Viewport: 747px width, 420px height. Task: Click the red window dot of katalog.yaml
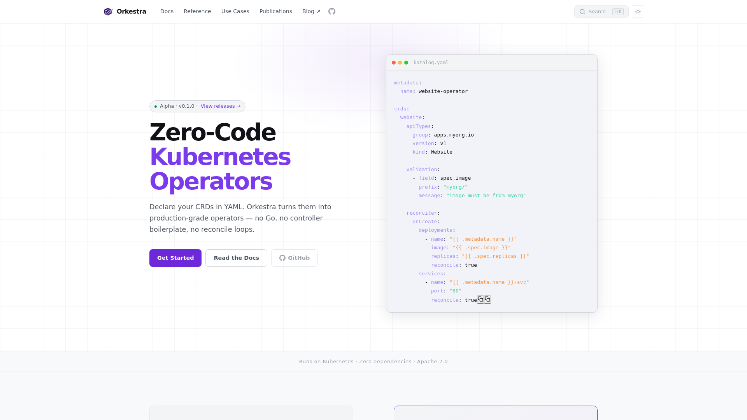click(x=394, y=63)
